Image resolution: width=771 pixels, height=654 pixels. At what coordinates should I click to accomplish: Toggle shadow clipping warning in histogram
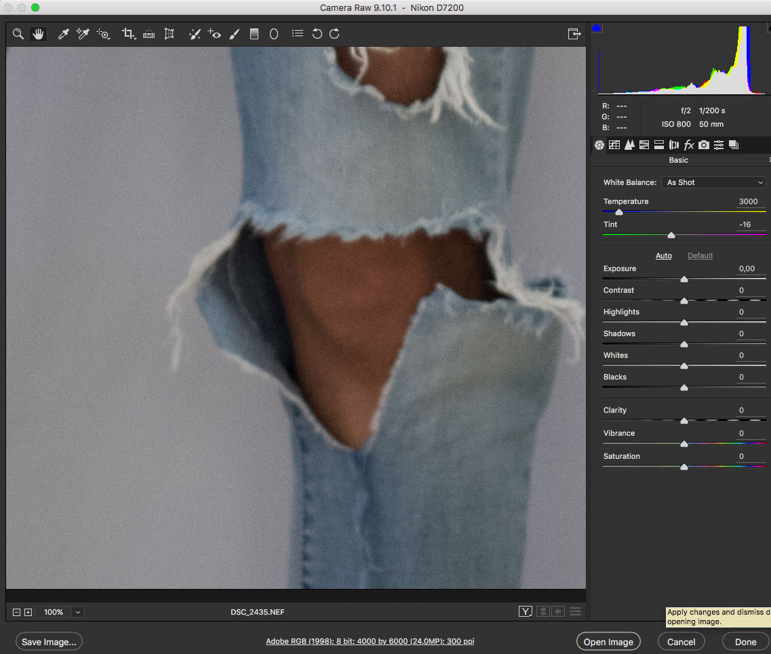(597, 28)
